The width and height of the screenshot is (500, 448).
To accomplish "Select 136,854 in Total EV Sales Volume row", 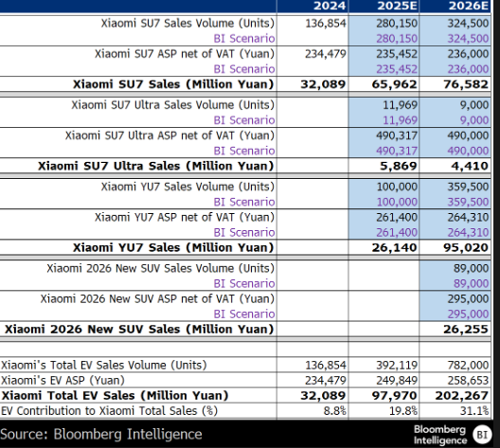I will pos(326,365).
